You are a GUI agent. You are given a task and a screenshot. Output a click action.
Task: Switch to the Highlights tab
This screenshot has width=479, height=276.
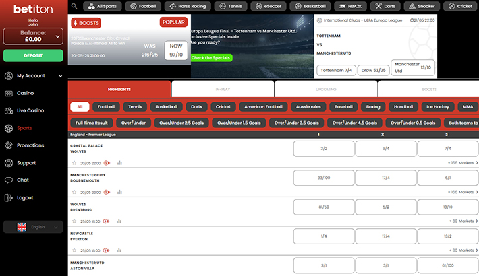pyautogui.click(x=119, y=89)
